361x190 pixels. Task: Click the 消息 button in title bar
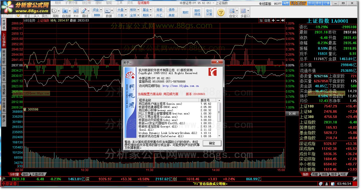click(286, 3)
